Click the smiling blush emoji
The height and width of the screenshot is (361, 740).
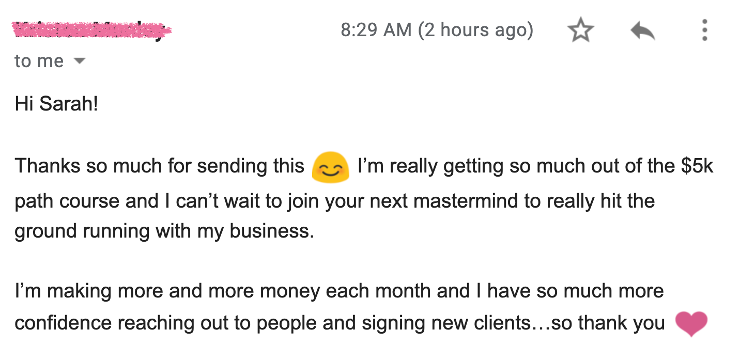[330, 167]
